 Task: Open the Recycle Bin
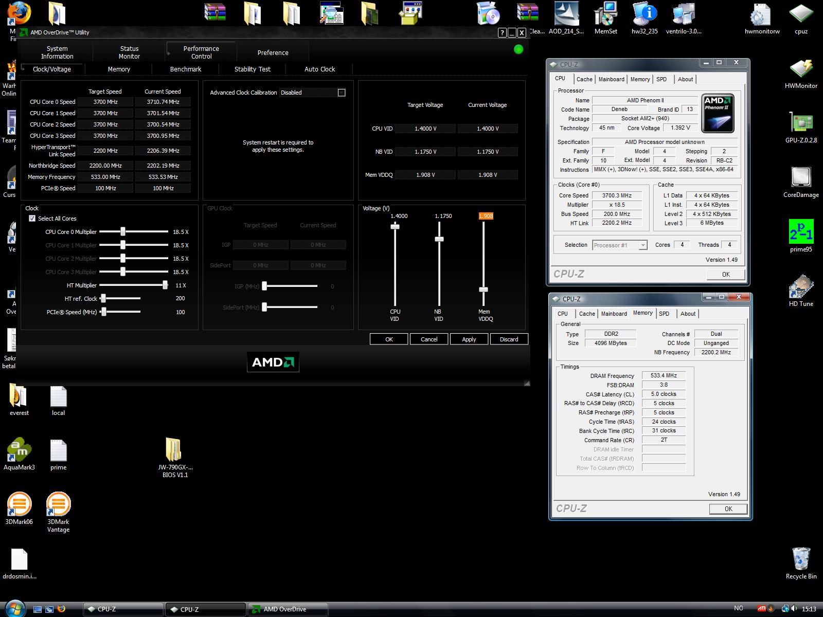(801, 563)
